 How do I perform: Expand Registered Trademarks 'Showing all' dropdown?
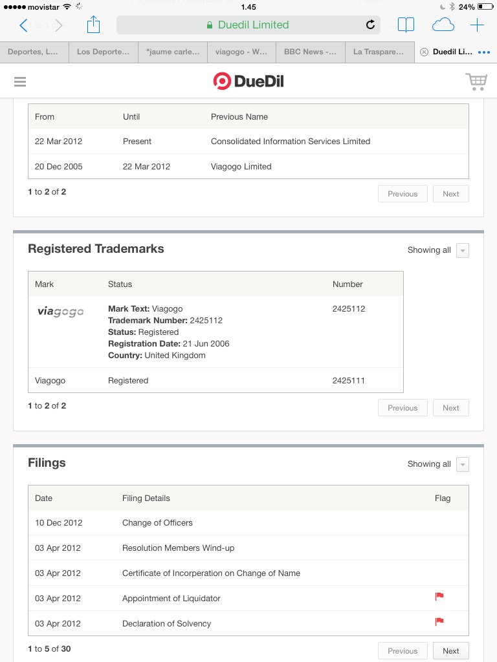coord(462,251)
